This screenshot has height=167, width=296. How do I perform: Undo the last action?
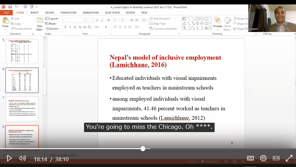click(x=17, y=7)
